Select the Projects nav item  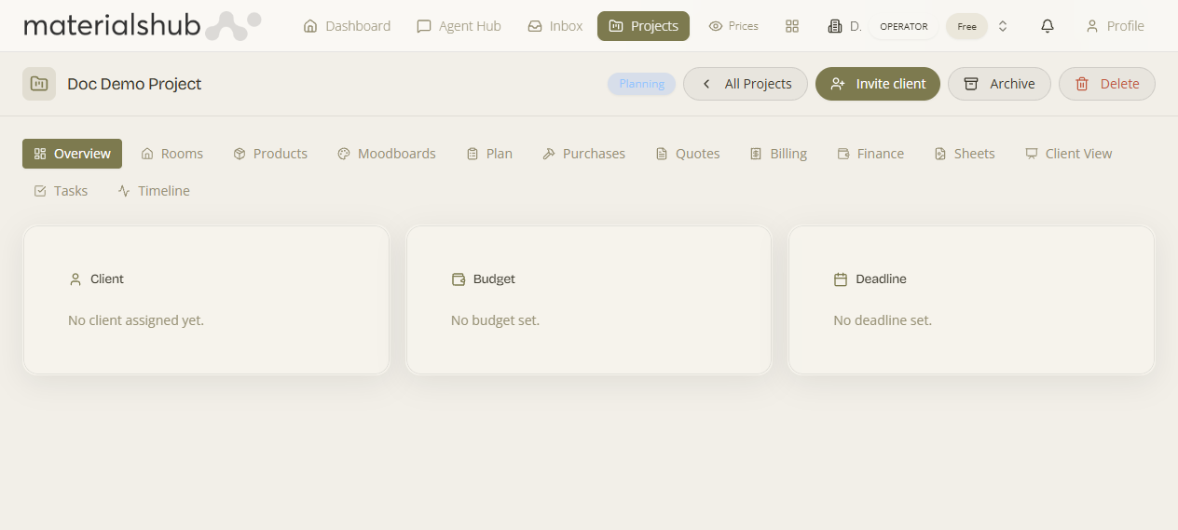(x=643, y=26)
